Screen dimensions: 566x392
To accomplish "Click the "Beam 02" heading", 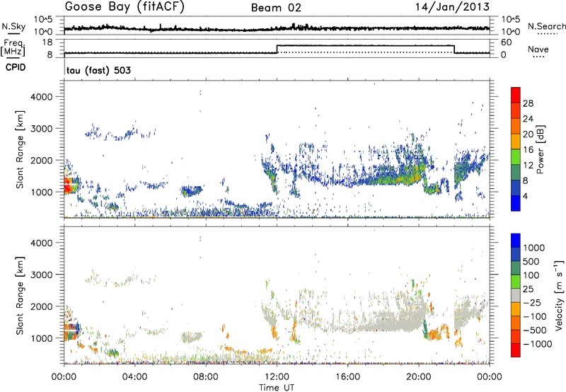I will click(x=276, y=8).
